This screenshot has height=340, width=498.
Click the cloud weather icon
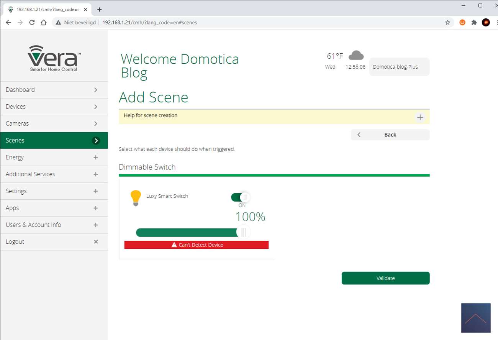pos(356,56)
